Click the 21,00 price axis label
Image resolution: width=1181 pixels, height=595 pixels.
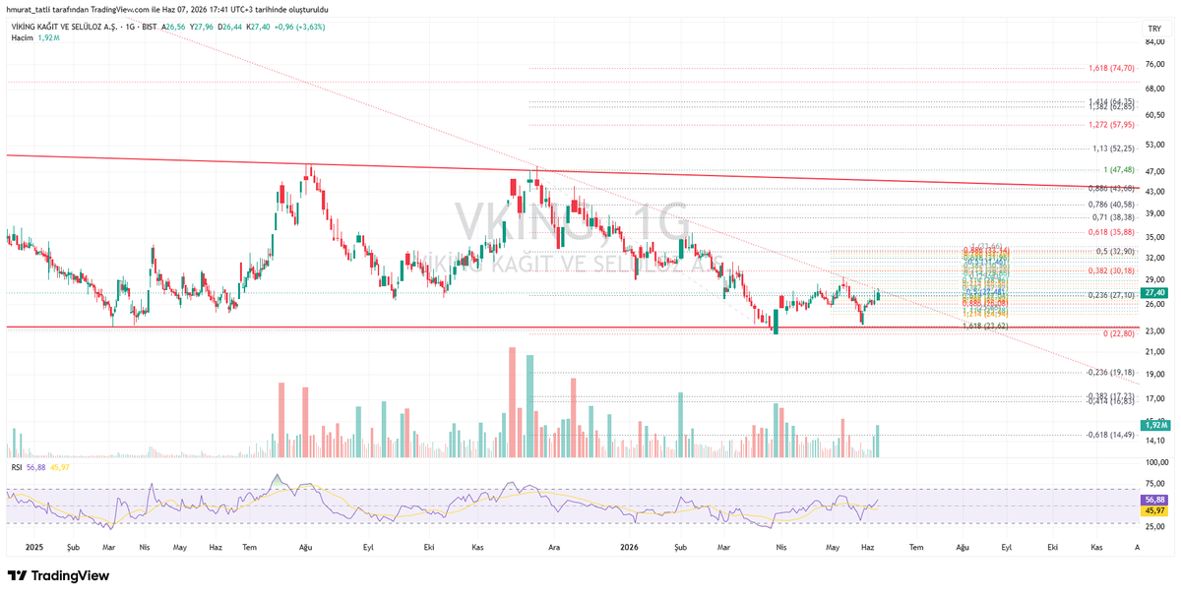pos(1154,352)
